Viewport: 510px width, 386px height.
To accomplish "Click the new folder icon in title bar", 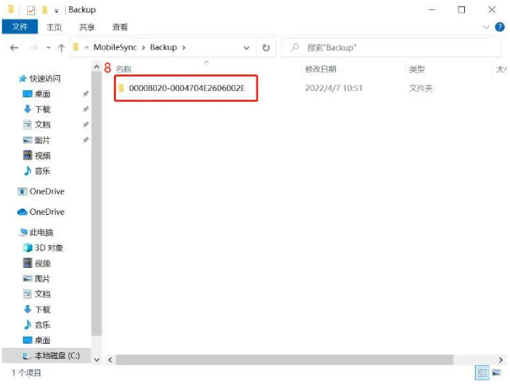I will pyautogui.click(x=45, y=10).
